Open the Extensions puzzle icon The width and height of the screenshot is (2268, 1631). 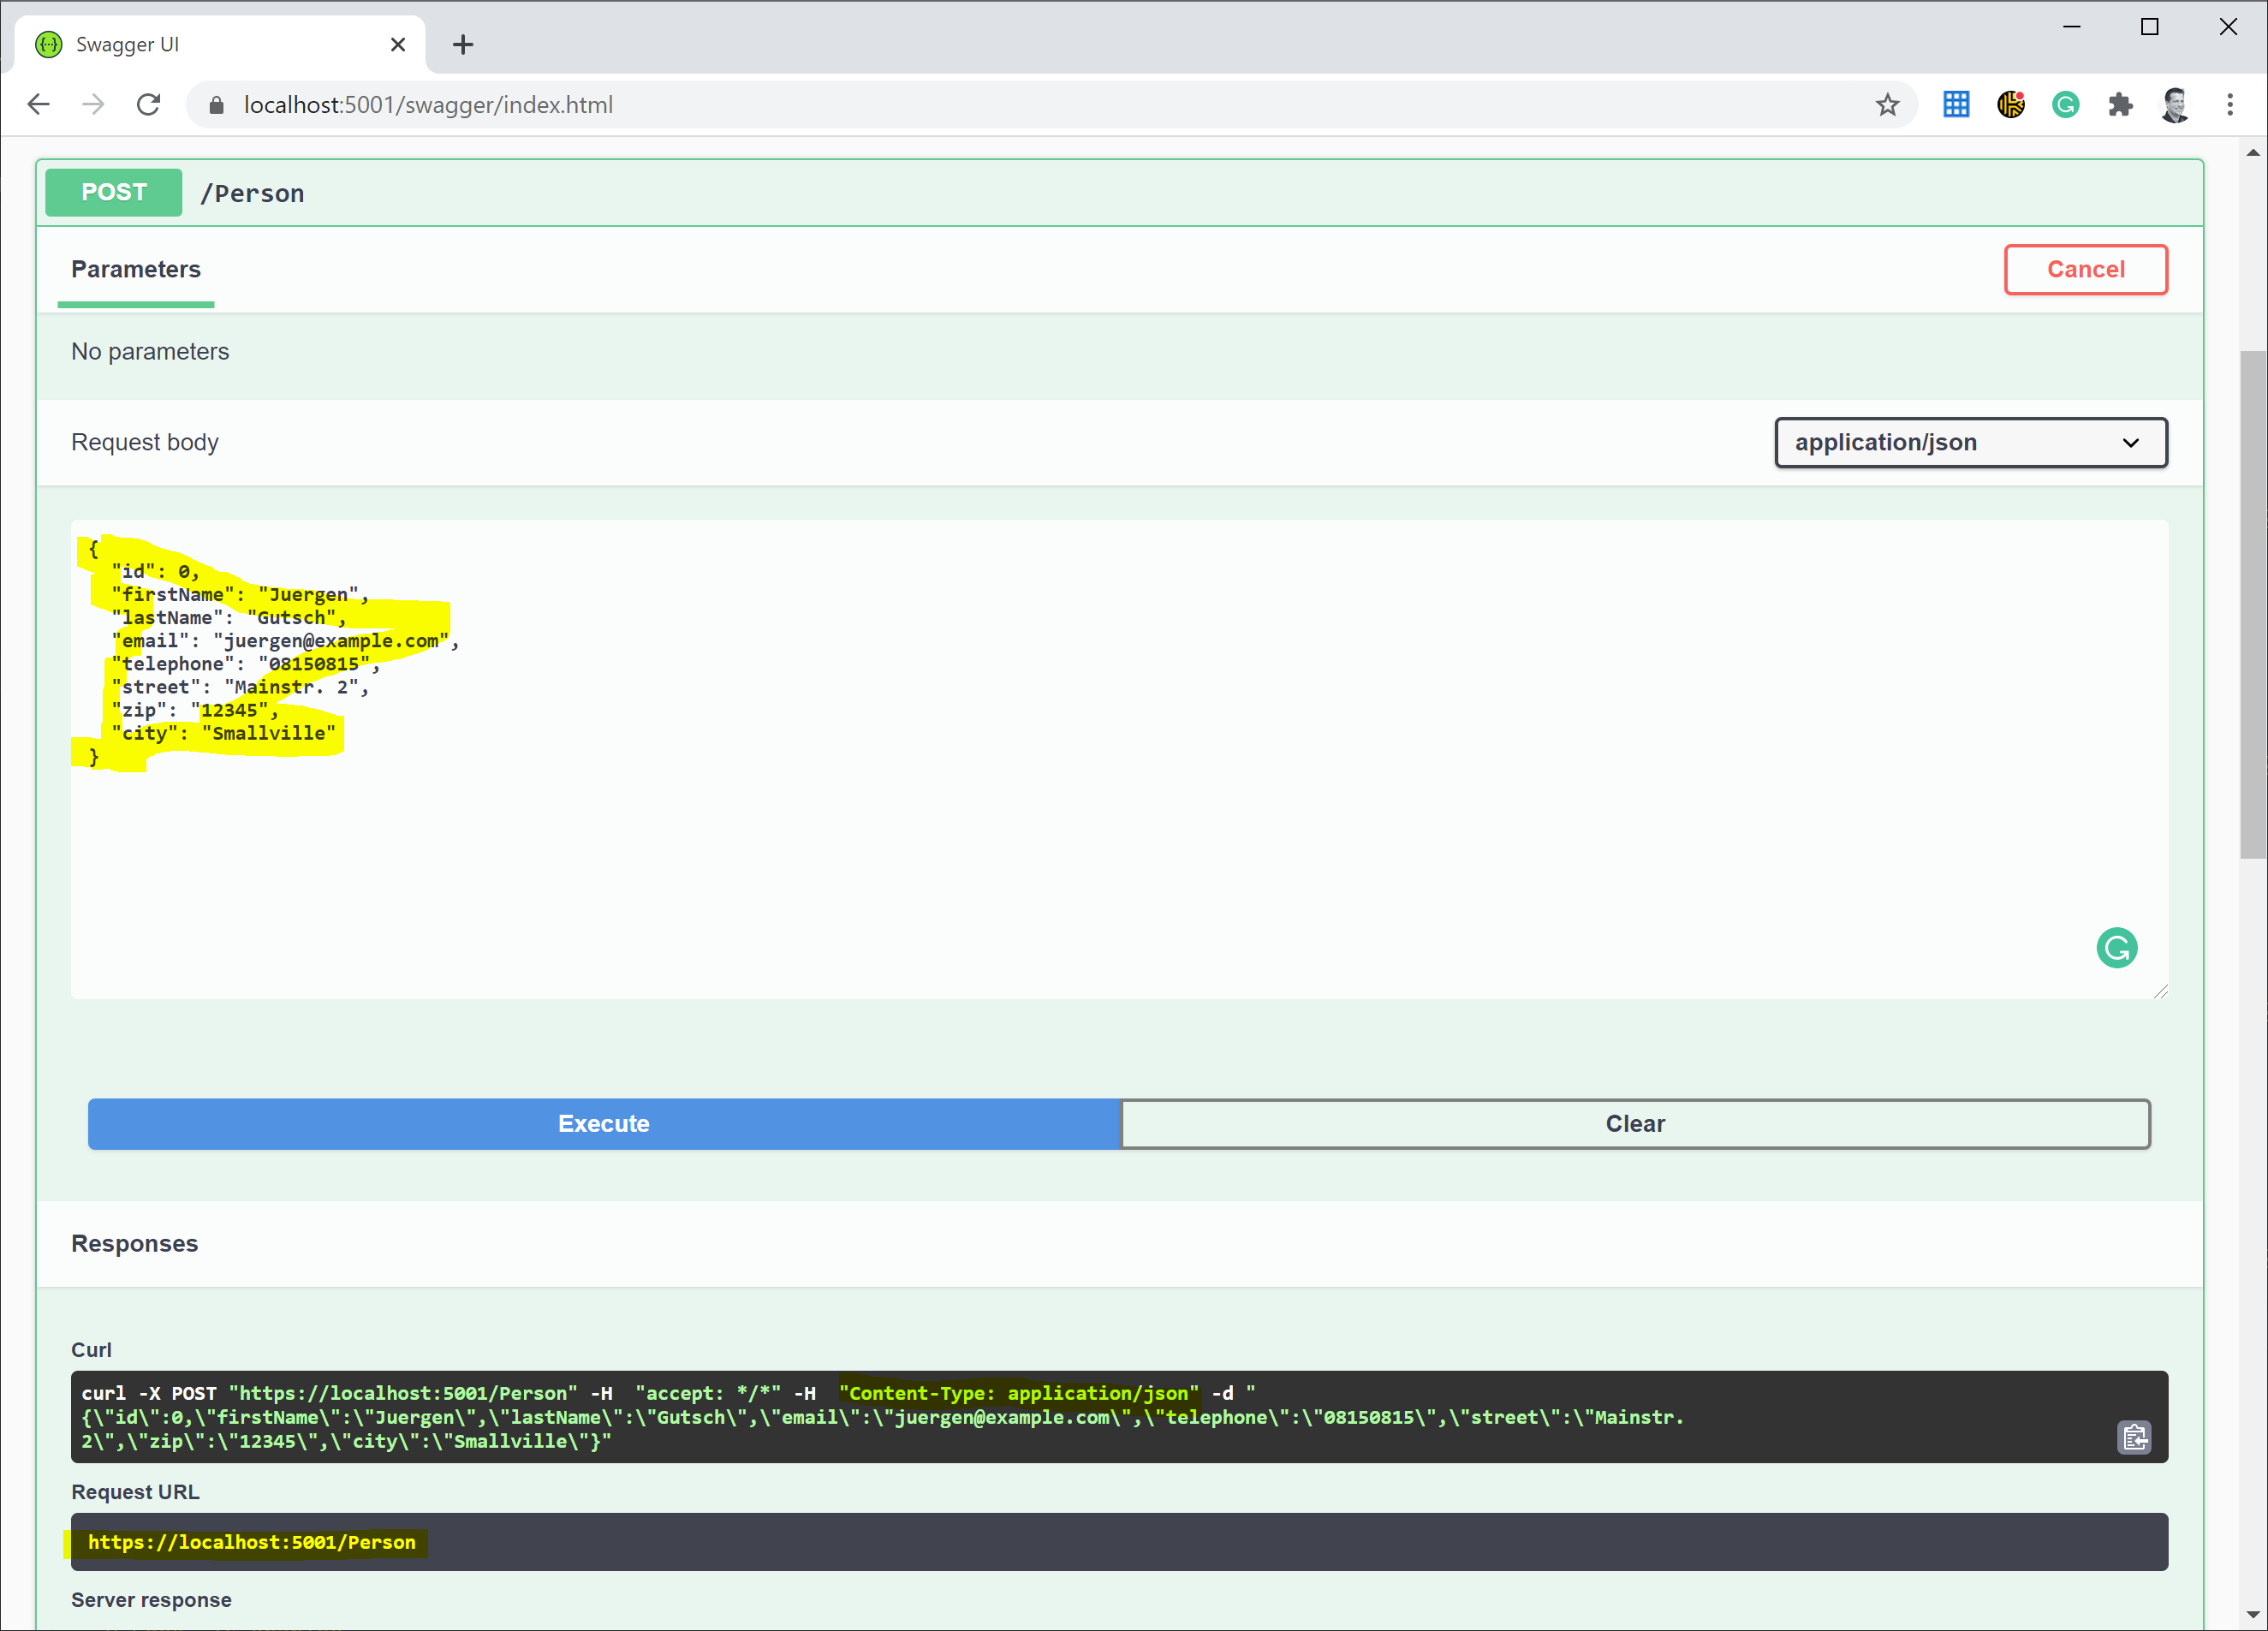[2120, 105]
